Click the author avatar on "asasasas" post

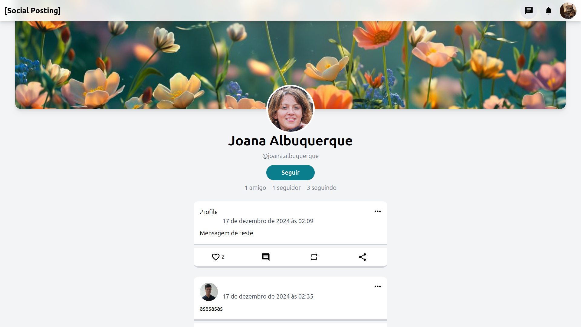(209, 292)
